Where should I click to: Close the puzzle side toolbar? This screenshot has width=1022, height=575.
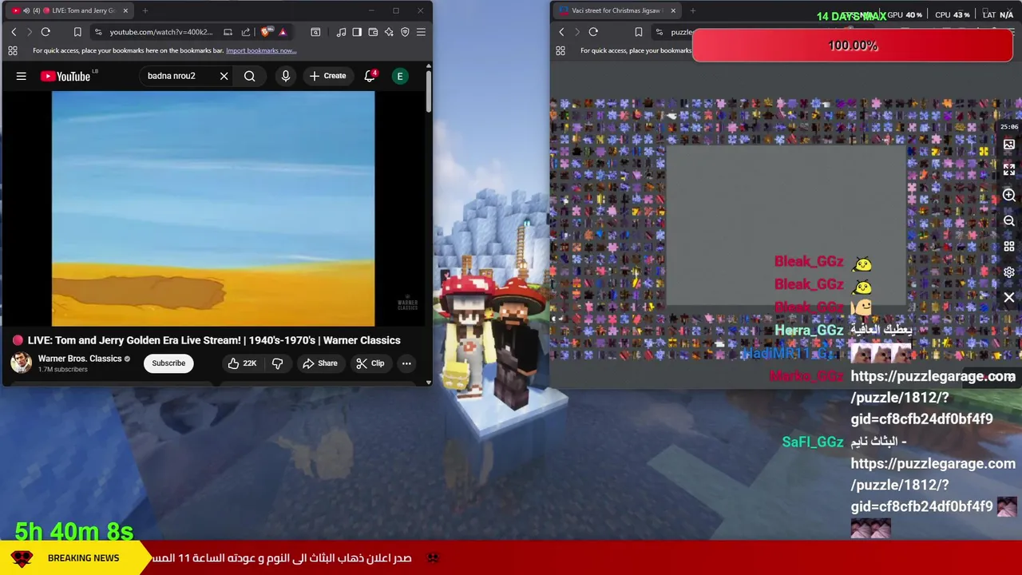(1009, 297)
